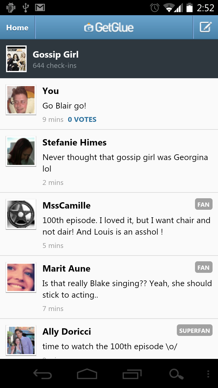Tap the 0 VOTES link
The height and width of the screenshot is (388, 218).
pyautogui.click(x=82, y=119)
